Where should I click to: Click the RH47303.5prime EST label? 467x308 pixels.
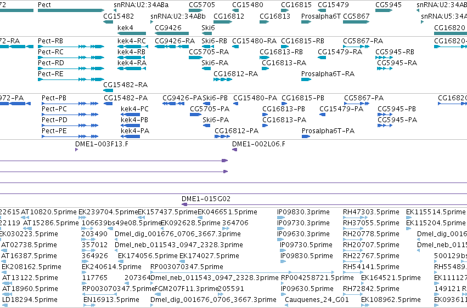point(371,212)
